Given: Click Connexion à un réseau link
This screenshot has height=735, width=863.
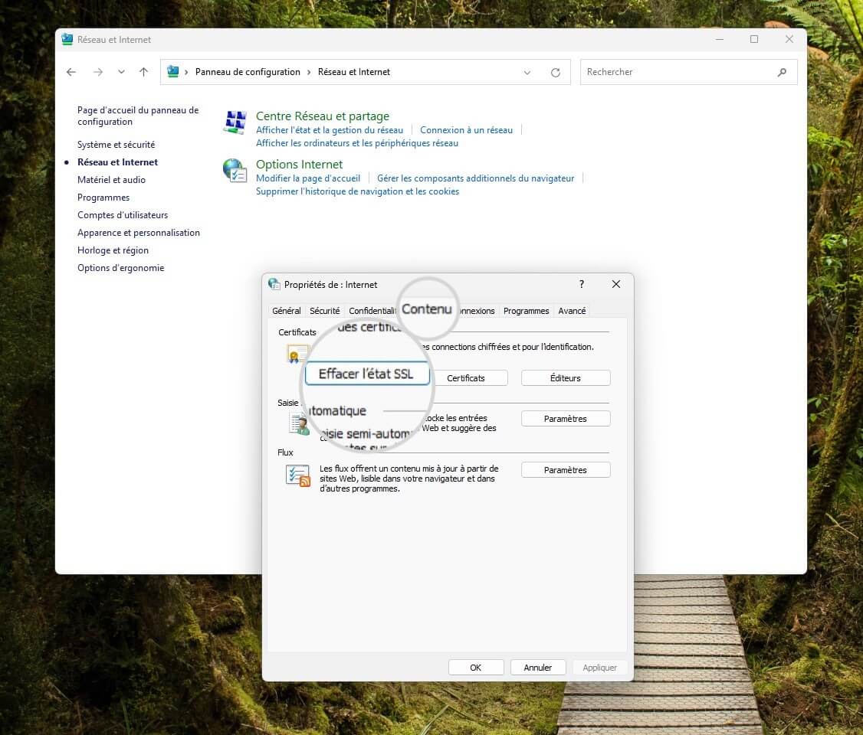Looking at the screenshot, I should (466, 130).
